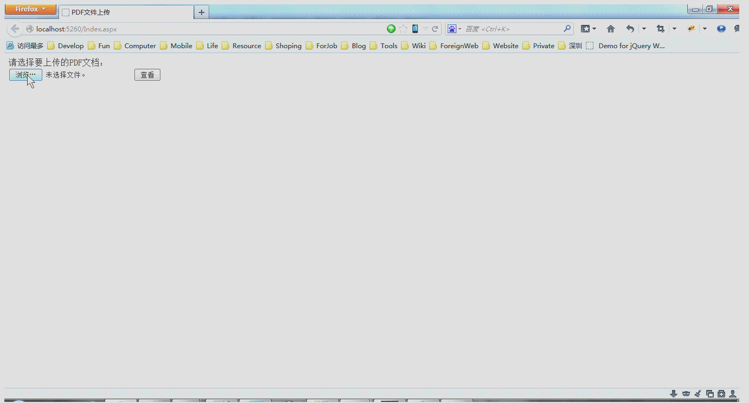The width and height of the screenshot is (749, 403).
Task: Open the Shoping bookmarks folder
Action: pos(283,46)
